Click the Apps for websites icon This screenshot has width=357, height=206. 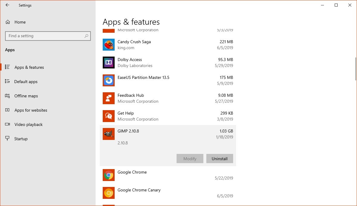pyautogui.click(x=7, y=110)
